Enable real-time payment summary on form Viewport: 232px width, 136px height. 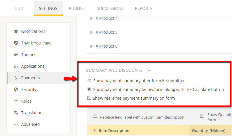pos(89,98)
